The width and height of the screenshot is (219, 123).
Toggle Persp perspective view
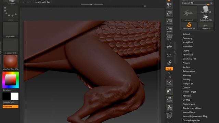169,37
